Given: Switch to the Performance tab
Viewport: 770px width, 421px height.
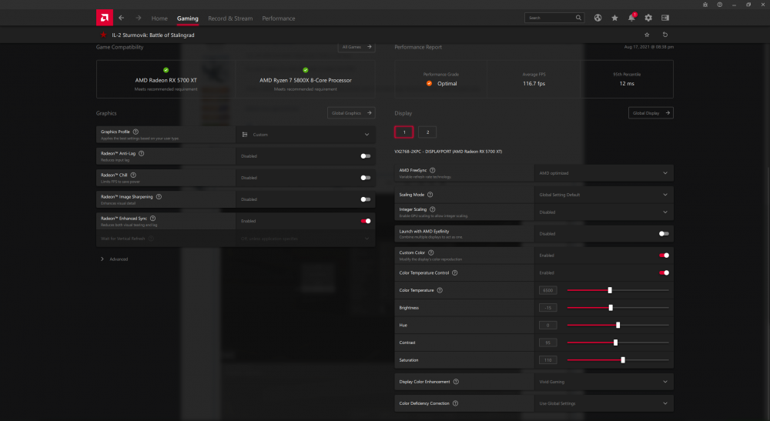Looking at the screenshot, I should coord(278,18).
